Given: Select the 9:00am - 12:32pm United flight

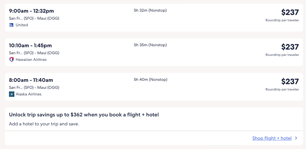Looking at the screenshot, I should coord(31,11).
